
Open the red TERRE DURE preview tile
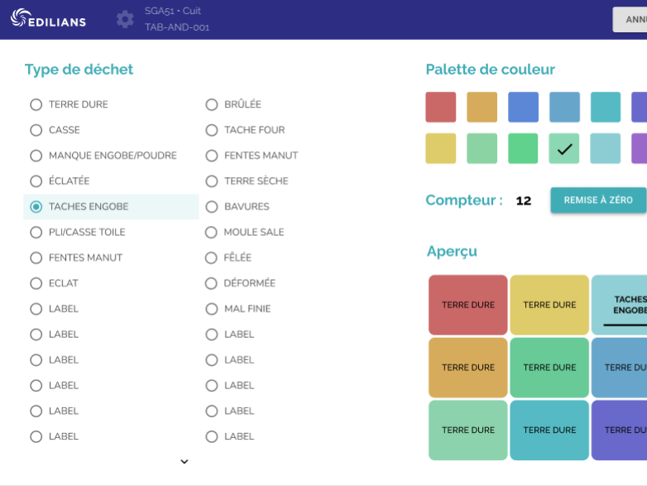tap(468, 305)
